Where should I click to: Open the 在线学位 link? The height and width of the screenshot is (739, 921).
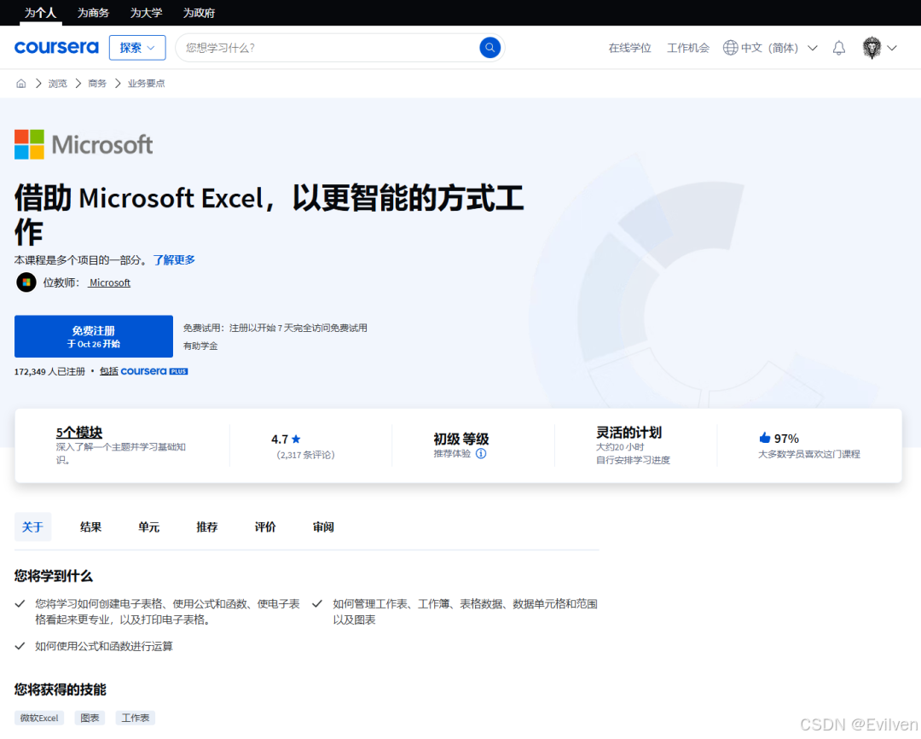pos(629,48)
